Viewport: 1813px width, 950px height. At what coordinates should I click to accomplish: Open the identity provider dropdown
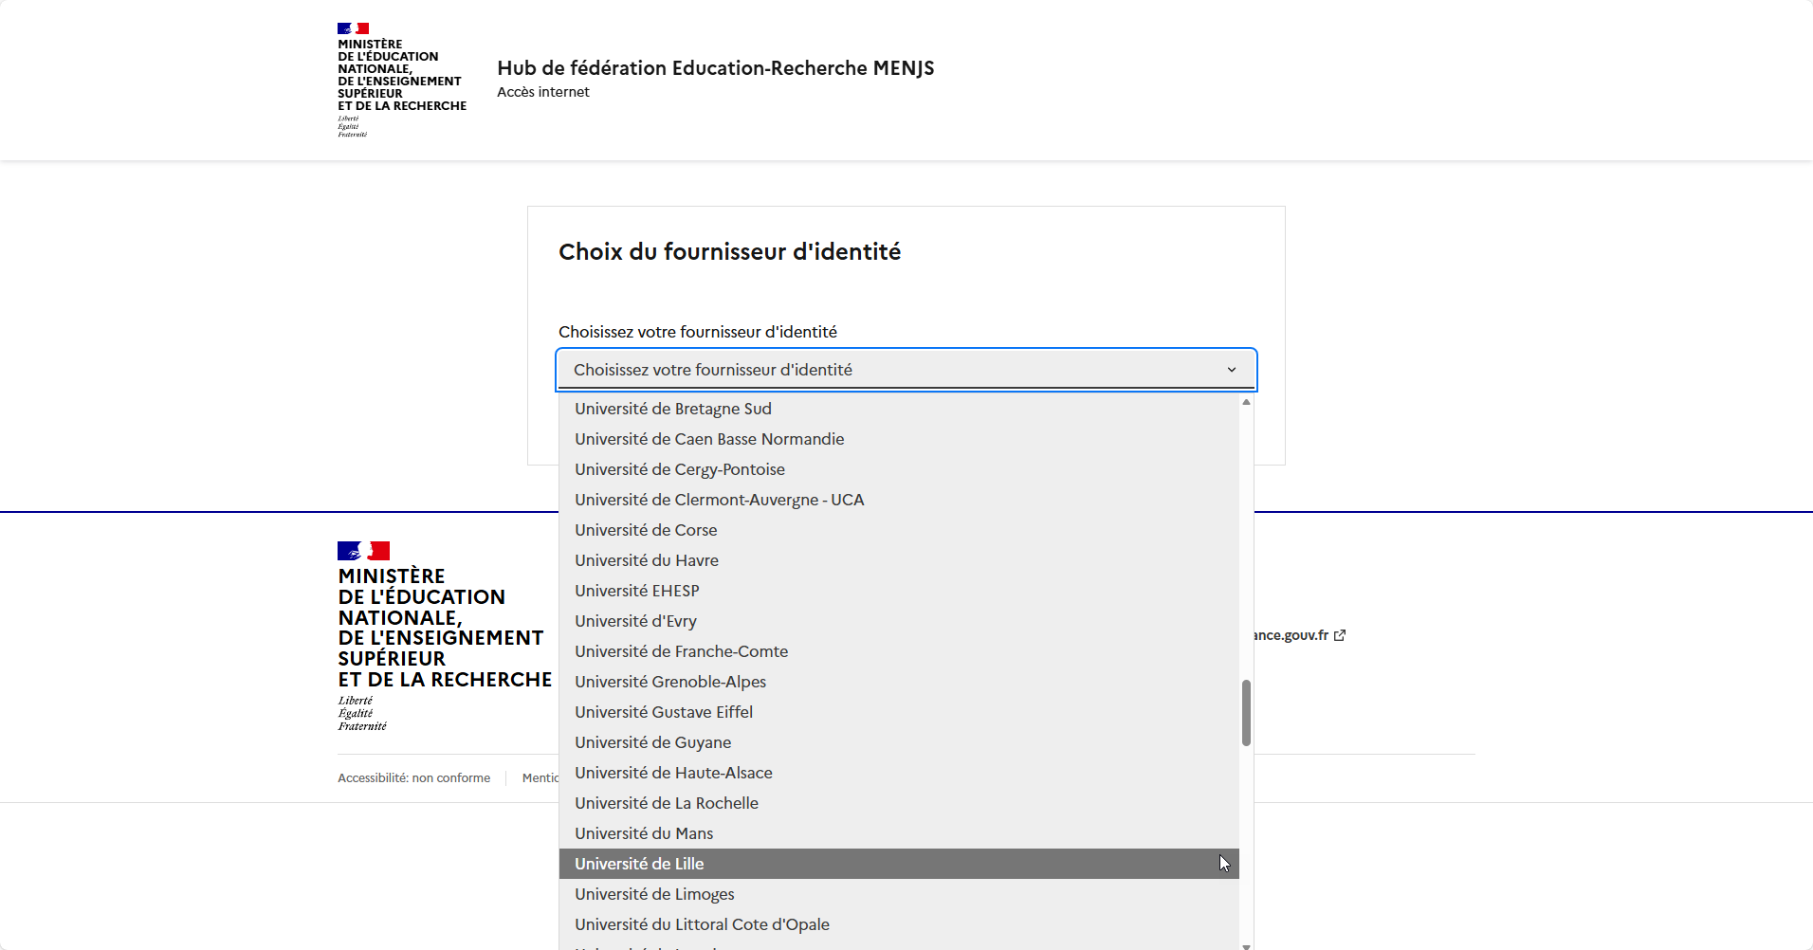906,370
